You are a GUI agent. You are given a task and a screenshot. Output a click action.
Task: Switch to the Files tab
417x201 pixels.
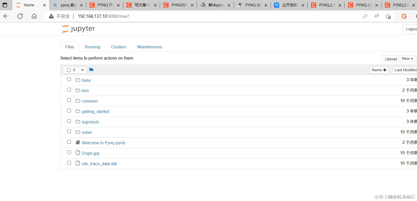(x=69, y=47)
